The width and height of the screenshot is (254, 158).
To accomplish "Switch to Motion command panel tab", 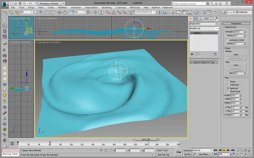I will click(206, 19).
